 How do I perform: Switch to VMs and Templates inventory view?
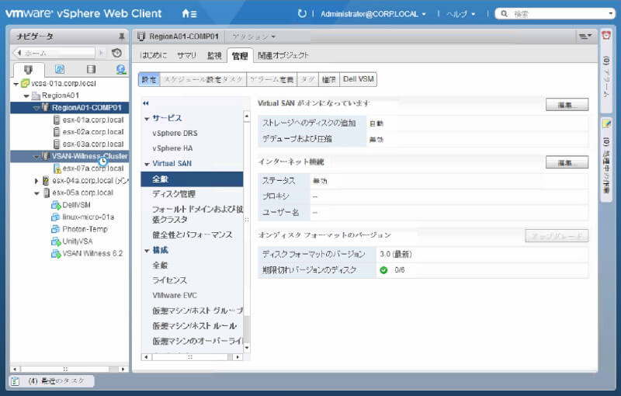pyautogui.click(x=60, y=70)
